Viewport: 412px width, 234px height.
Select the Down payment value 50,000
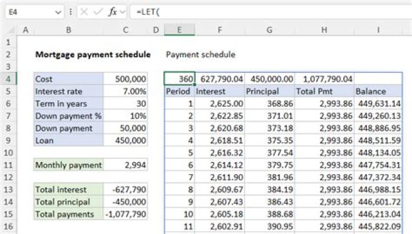click(125, 128)
